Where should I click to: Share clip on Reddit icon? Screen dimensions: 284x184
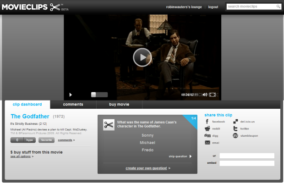[x=208, y=128]
